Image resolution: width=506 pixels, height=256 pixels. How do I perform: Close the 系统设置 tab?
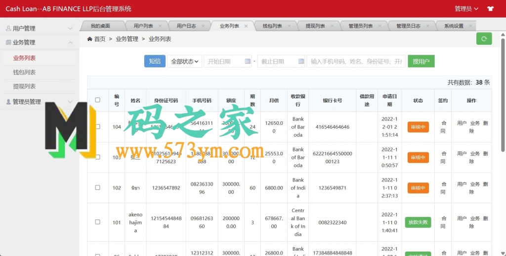pos(470,26)
